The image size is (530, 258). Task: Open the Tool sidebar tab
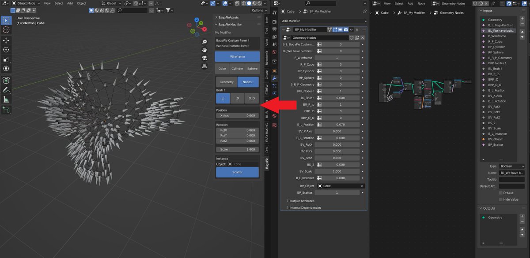click(267, 31)
